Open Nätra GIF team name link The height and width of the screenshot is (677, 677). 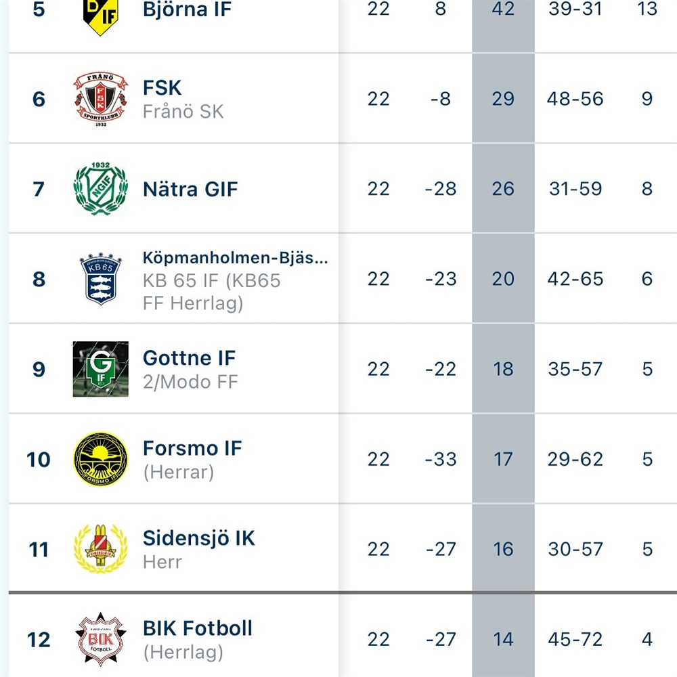point(190,189)
